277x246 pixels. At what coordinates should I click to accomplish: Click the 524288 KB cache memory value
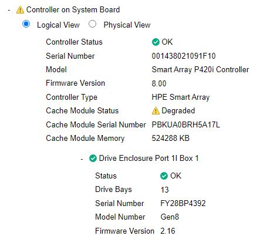tap(171, 138)
